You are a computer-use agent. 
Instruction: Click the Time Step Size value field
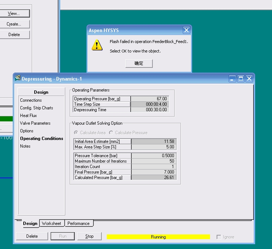(150, 104)
